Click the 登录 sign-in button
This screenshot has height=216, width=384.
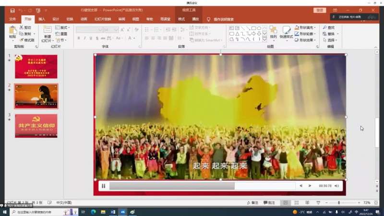(320, 10)
